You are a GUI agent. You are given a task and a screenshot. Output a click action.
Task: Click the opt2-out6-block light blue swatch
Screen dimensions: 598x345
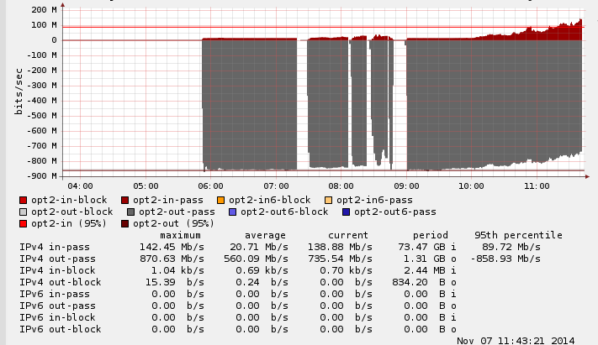pos(232,212)
